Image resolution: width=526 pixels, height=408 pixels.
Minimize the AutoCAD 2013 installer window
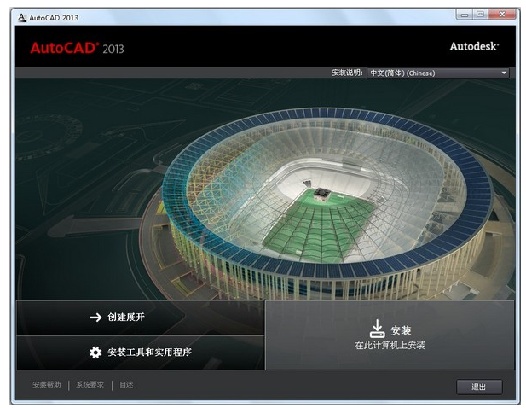[465, 15]
